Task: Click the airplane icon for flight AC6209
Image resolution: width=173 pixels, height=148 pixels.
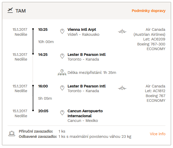Action: pyautogui.click(x=122, y=31)
